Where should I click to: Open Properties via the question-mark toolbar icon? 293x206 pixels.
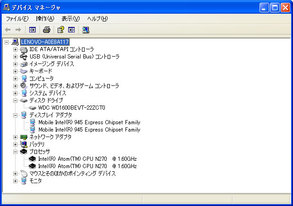tap(61, 30)
